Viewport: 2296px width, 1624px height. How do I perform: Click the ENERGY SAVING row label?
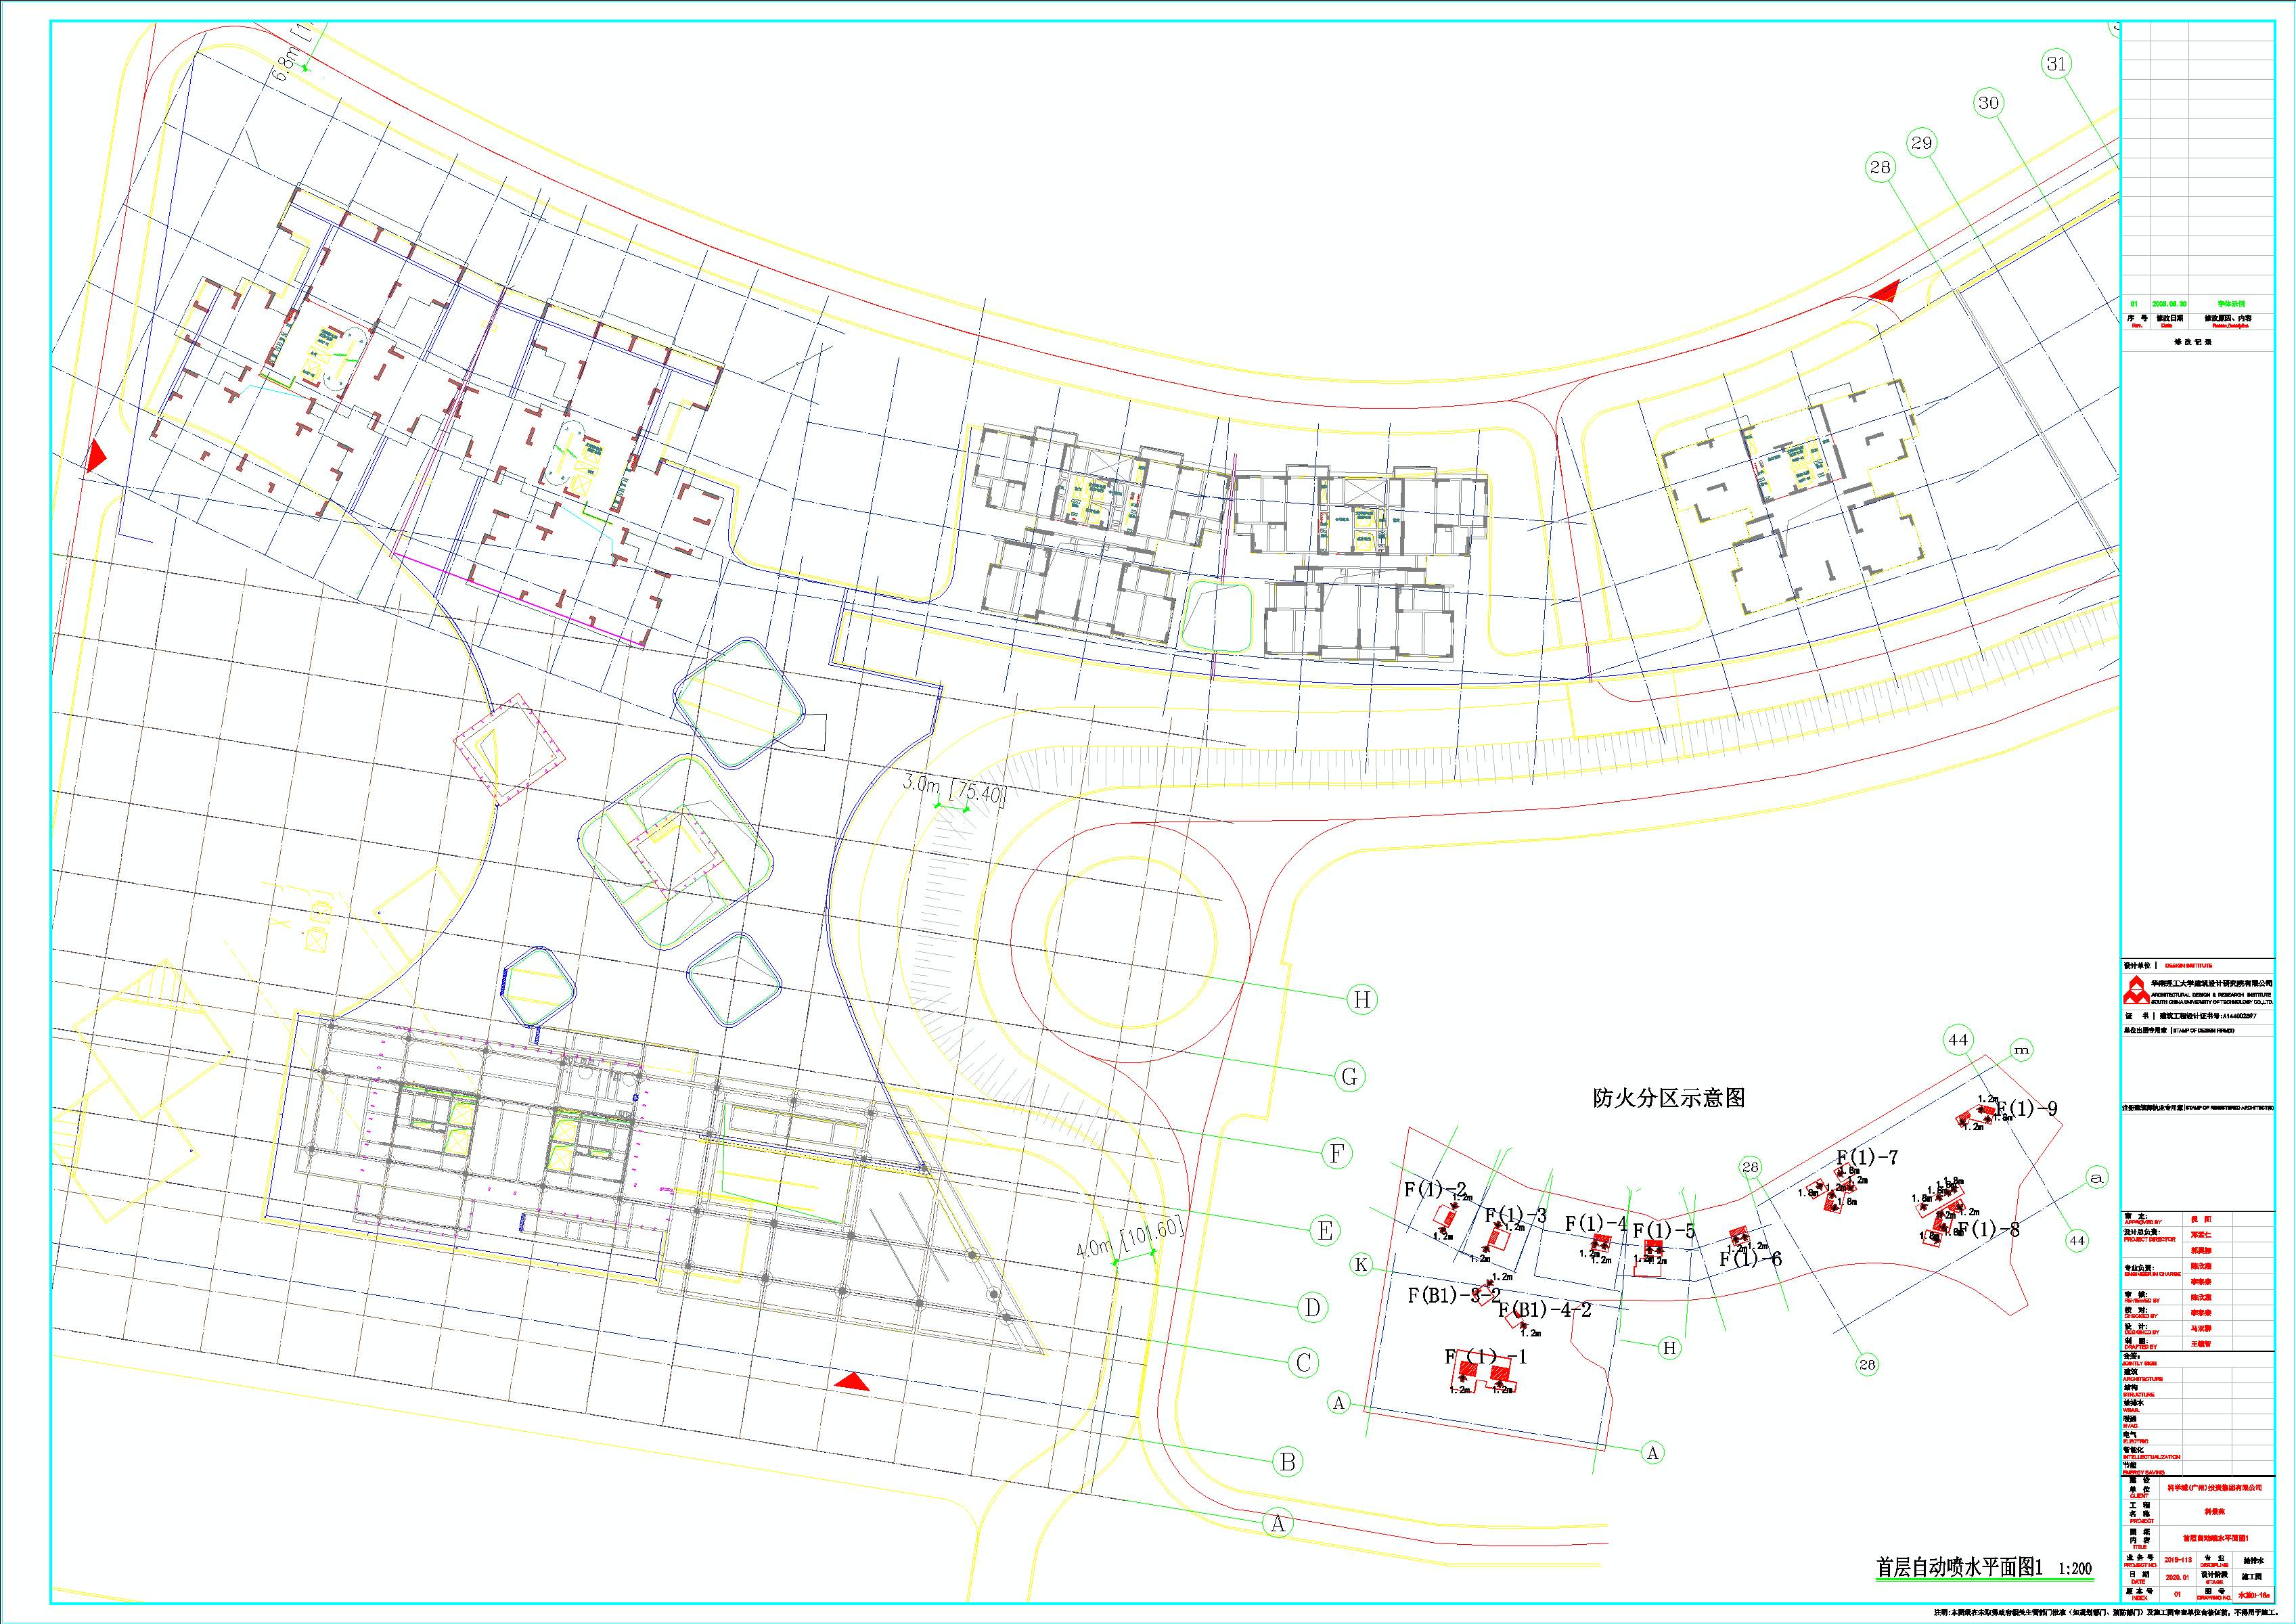coord(2144,1472)
